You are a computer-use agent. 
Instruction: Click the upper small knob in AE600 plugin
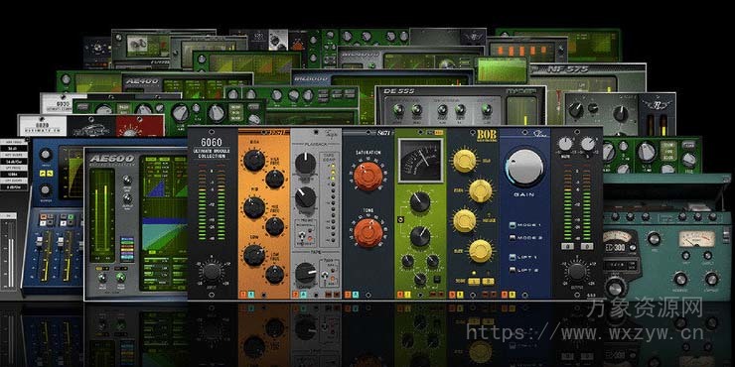pyautogui.click(x=126, y=181)
